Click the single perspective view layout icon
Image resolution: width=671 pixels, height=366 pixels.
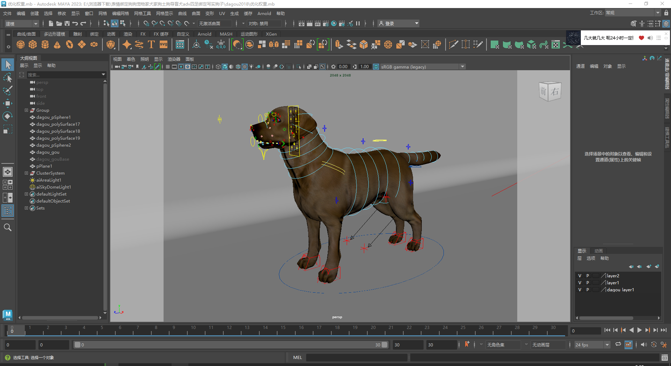click(8, 171)
